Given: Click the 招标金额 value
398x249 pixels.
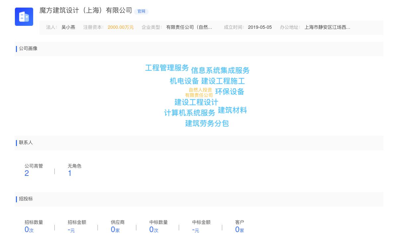Looking at the screenshot, I should tap(71, 230).
